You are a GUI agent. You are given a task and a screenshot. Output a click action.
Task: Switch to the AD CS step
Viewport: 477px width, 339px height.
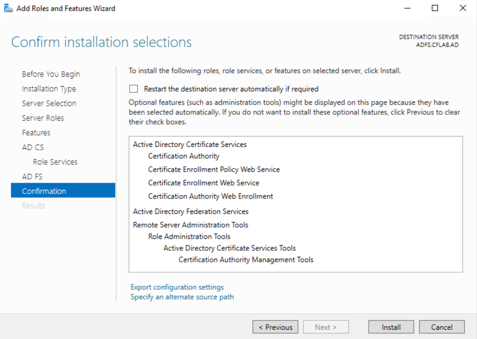click(x=33, y=147)
